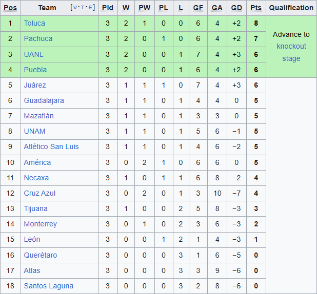Click the T (talk) template link

coord(83,8)
